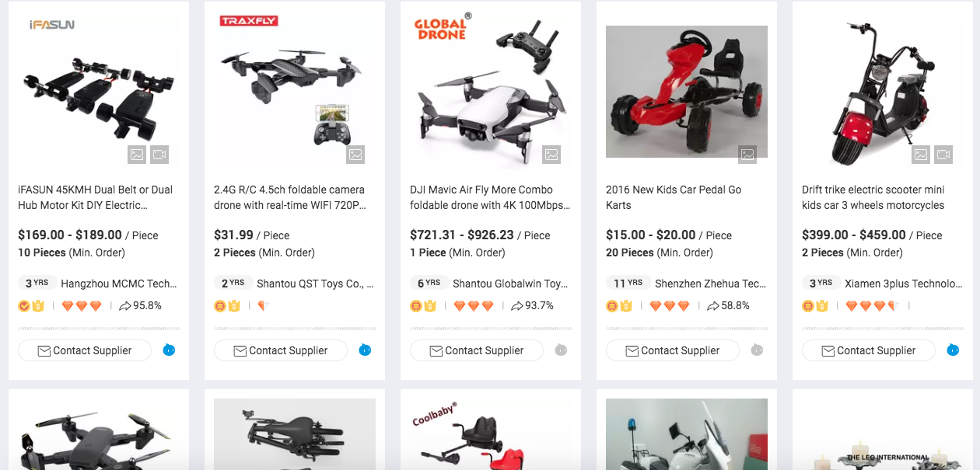Click gray chat icon for Shenzhen Zhehua

pyautogui.click(x=757, y=350)
